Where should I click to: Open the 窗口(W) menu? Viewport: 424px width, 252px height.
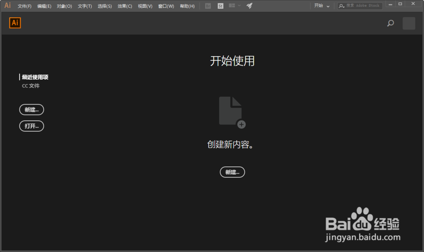pyautogui.click(x=166, y=6)
